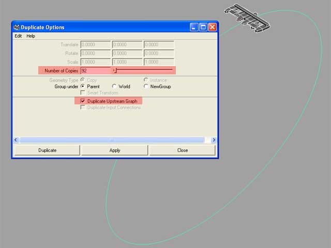Viewport: 331px width, 248px height.
Task: Select the Parent radio button
Action: tap(83, 86)
